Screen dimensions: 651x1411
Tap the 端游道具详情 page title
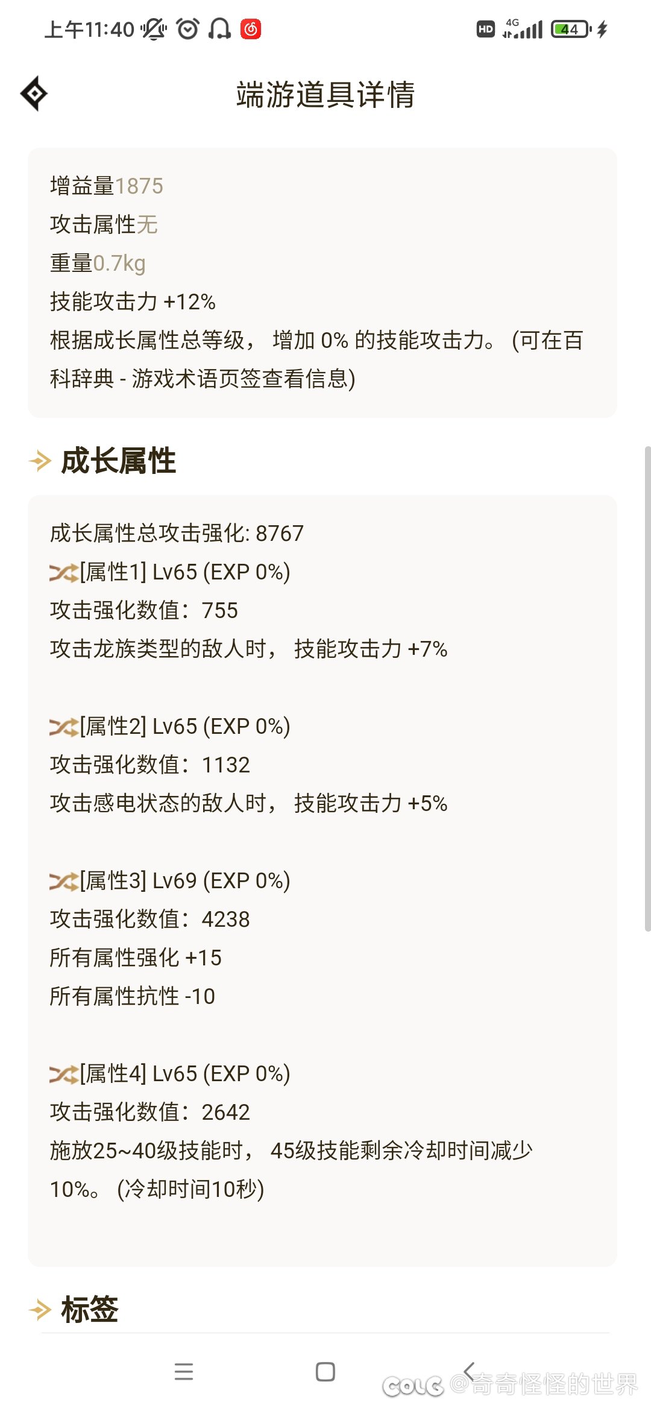click(325, 95)
